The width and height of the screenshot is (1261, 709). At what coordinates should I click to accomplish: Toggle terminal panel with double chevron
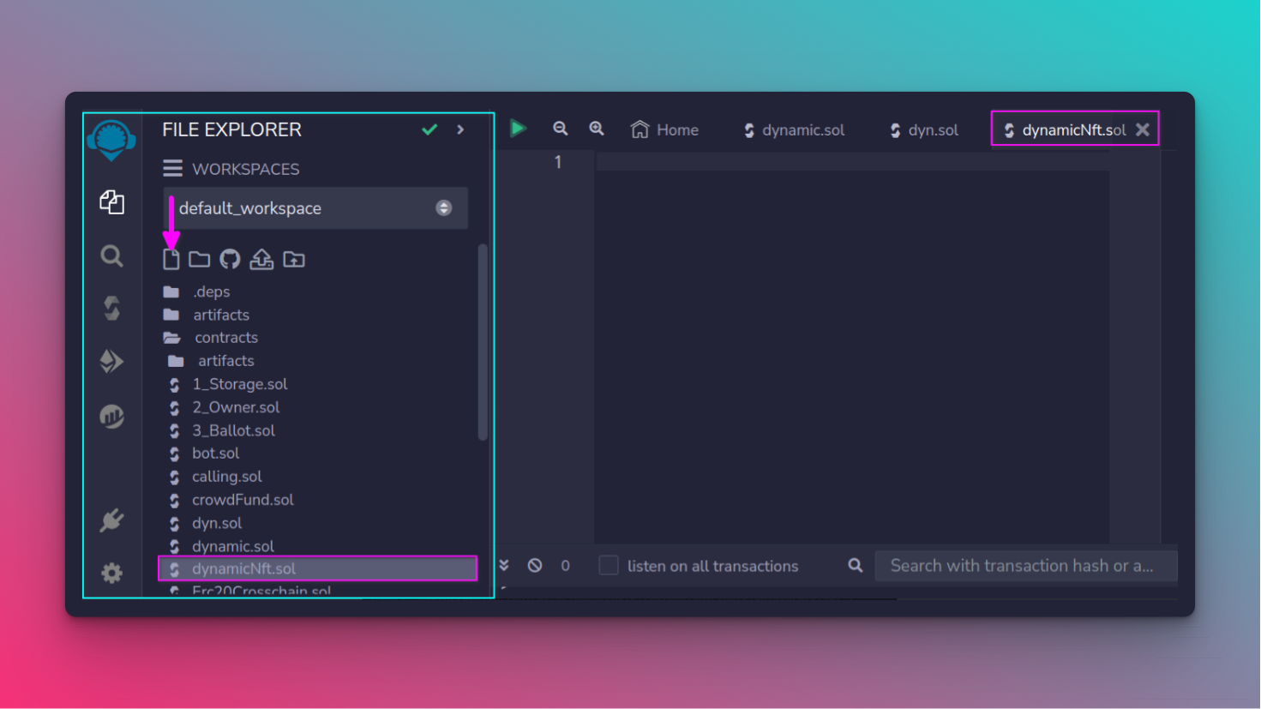tap(504, 565)
